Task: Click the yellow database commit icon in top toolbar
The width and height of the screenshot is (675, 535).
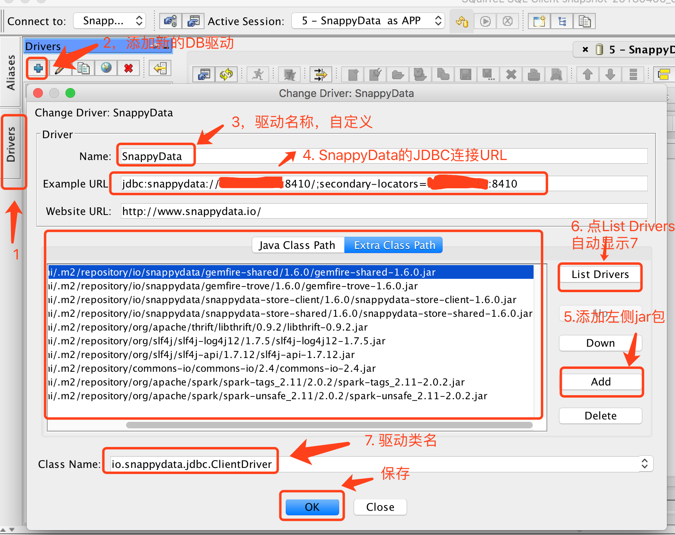Action: tap(462, 21)
